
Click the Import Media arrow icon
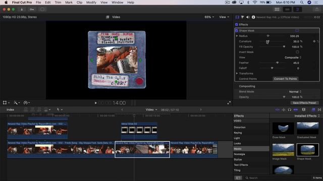[x=22, y=10]
